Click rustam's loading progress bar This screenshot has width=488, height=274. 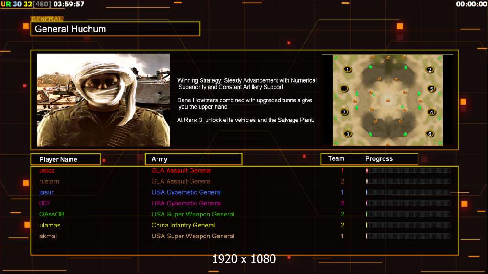tap(408, 181)
